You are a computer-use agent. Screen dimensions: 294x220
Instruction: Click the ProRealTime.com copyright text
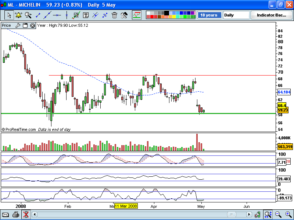(x=19, y=129)
